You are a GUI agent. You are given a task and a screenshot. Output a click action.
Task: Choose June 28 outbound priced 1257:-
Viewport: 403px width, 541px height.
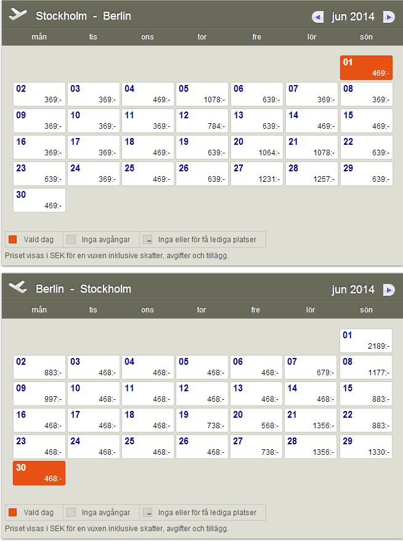(311, 174)
